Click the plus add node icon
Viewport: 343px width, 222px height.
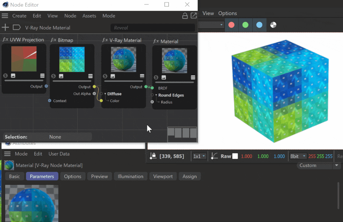pyautogui.click(x=5, y=27)
